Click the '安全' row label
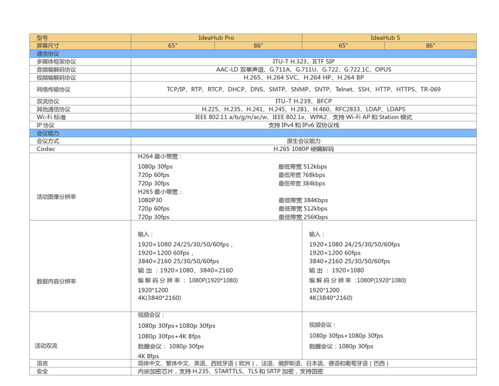This screenshot has height=386, width=499. [43, 371]
